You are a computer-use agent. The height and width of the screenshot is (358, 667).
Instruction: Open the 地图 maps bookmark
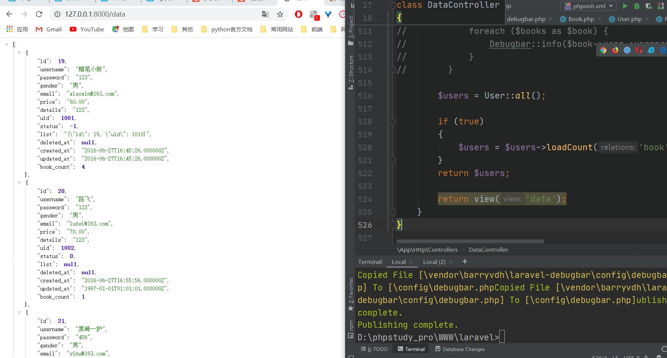[x=123, y=29]
